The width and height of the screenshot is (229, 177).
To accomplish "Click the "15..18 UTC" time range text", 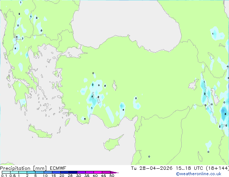I will pyautogui.click(x=189, y=168).
